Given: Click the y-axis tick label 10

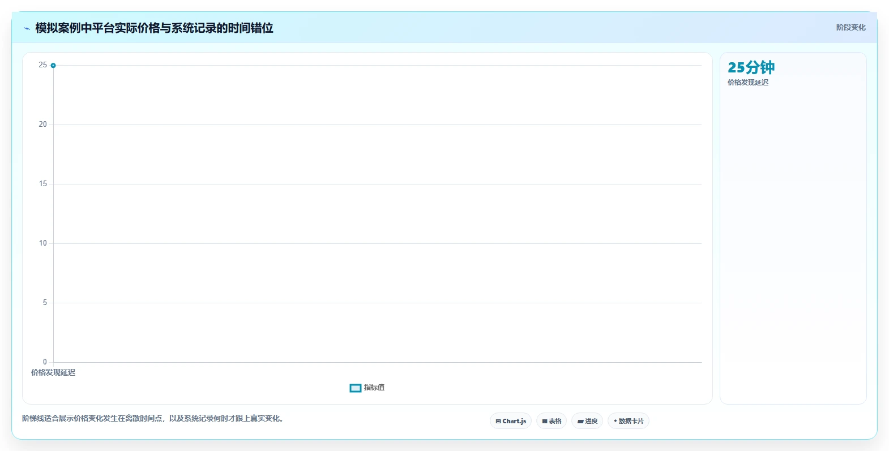Looking at the screenshot, I should (x=43, y=243).
